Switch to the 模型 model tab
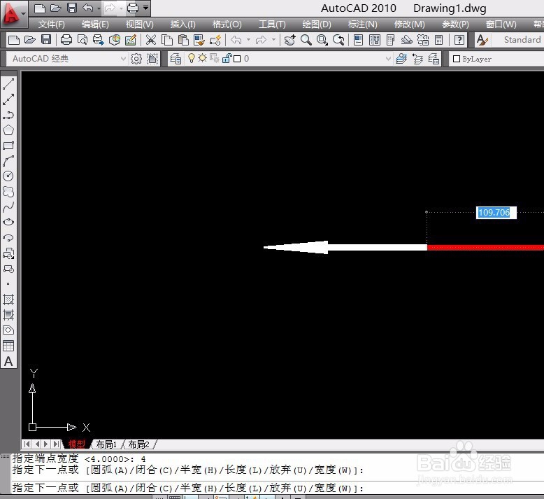544x499 pixels. (x=77, y=444)
